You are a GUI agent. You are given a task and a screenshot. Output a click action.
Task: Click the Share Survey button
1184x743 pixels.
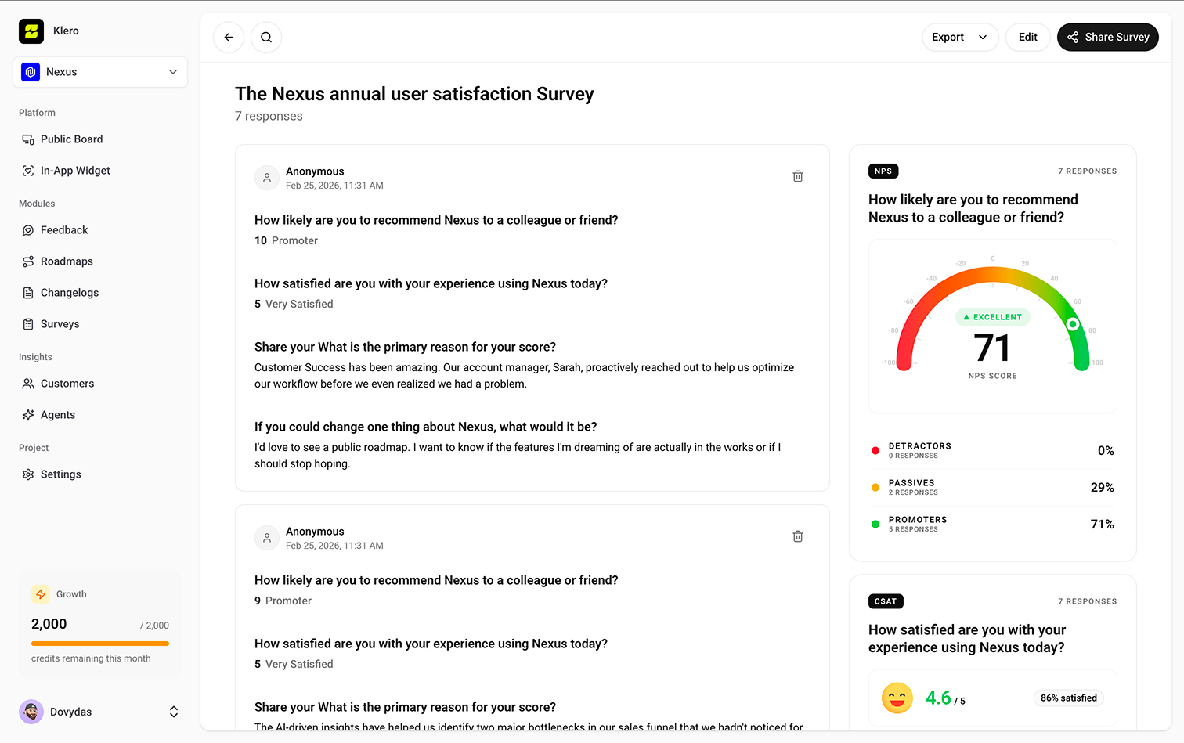(1107, 37)
